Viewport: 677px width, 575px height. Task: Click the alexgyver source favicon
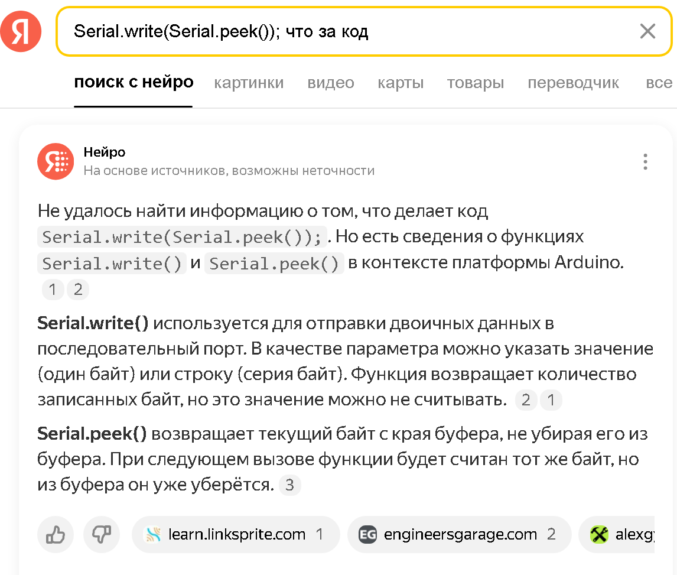click(x=599, y=535)
